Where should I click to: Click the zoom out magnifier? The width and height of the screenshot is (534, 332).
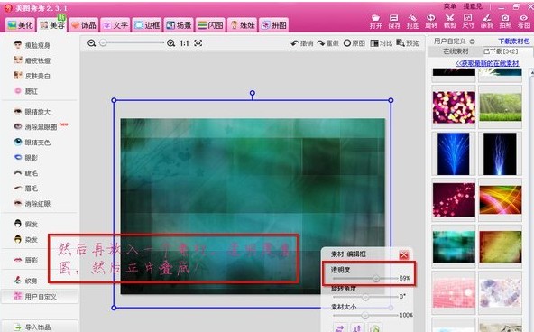coord(91,43)
